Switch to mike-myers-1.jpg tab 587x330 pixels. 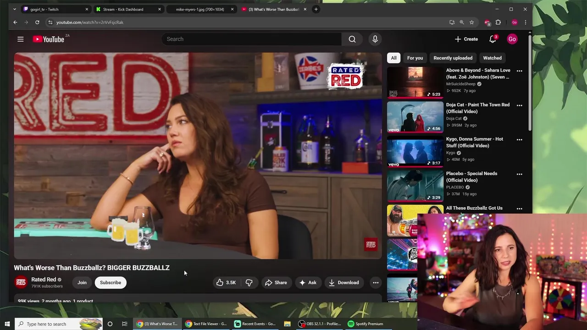point(200,9)
